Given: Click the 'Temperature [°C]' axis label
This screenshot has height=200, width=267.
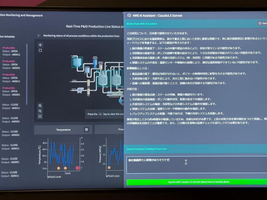Looking at the screenshot, I should coord(40,155).
